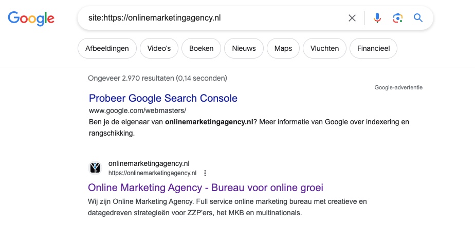Viewport: 475px width, 226px height.
Task: Show Nieuws results
Action: click(x=244, y=49)
